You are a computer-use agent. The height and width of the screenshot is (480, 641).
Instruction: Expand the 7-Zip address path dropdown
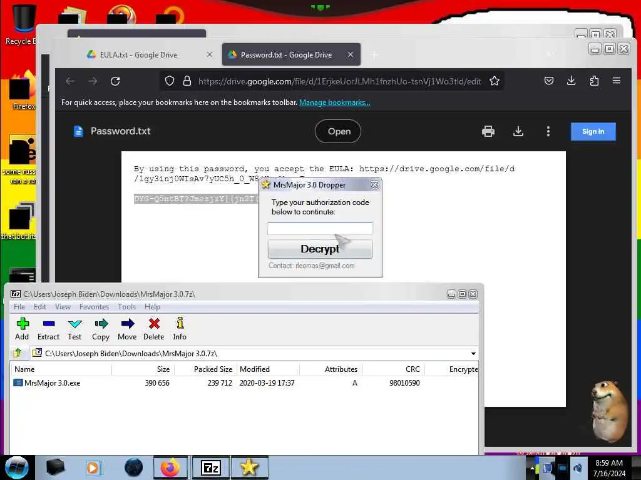(473, 354)
